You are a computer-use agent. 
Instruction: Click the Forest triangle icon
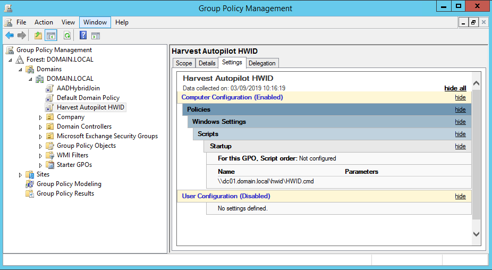20,60
